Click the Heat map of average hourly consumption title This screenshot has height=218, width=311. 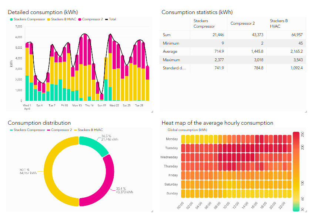[217, 123]
